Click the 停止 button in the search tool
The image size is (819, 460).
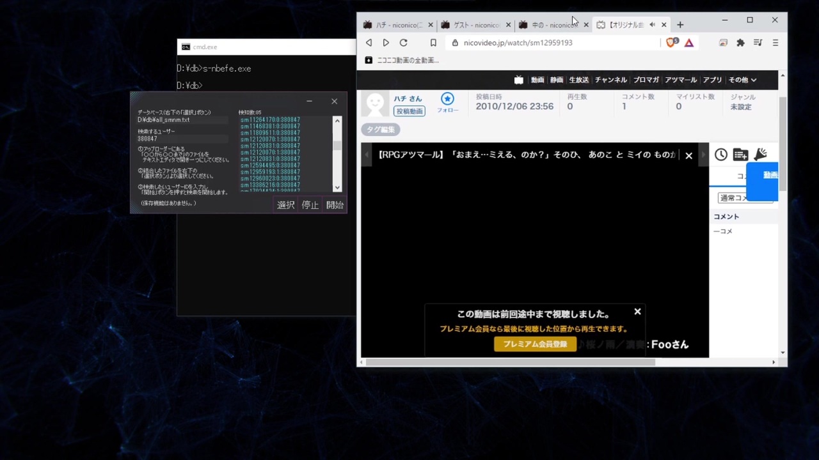click(x=310, y=204)
